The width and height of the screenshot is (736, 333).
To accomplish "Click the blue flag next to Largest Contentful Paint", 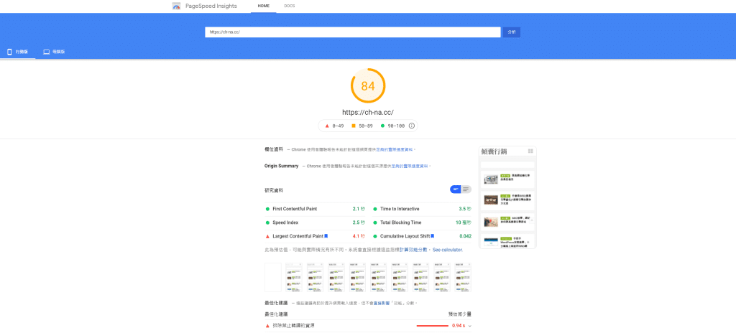I will click(326, 235).
